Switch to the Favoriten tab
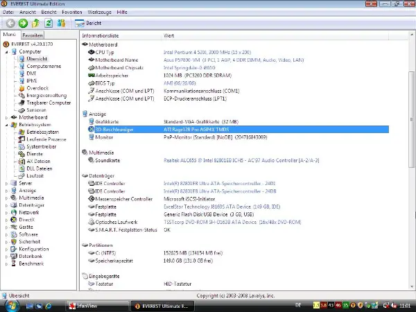 tap(32, 35)
